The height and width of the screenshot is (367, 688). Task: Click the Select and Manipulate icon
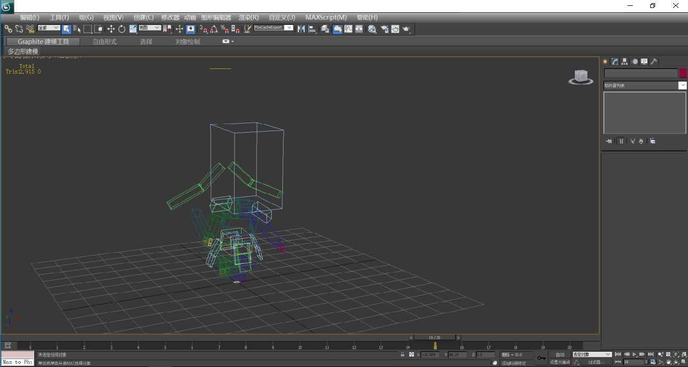179,29
